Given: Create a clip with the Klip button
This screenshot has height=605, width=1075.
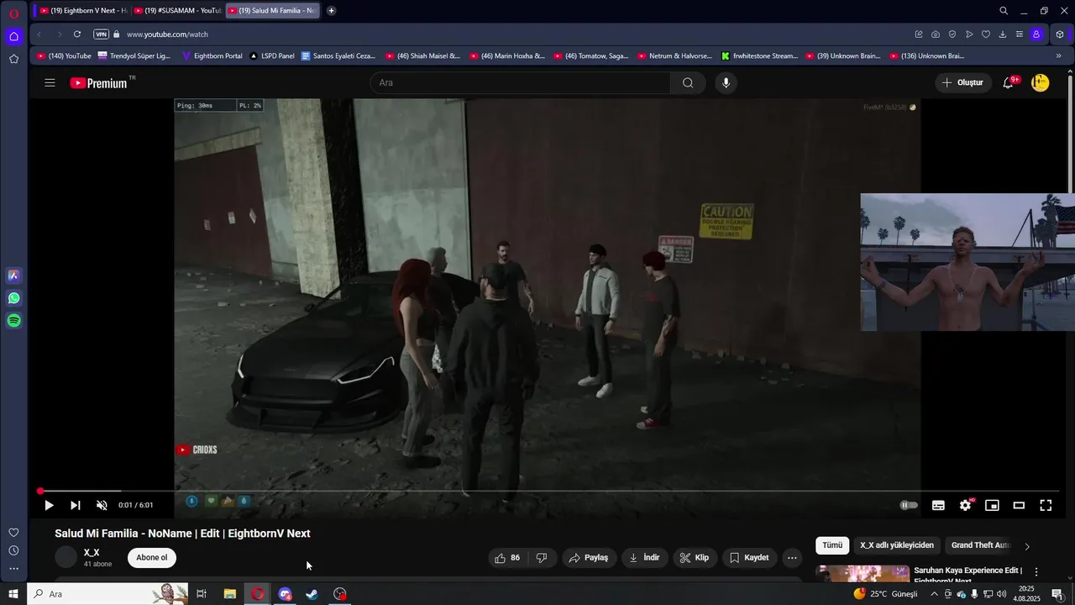Looking at the screenshot, I should tap(695, 558).
